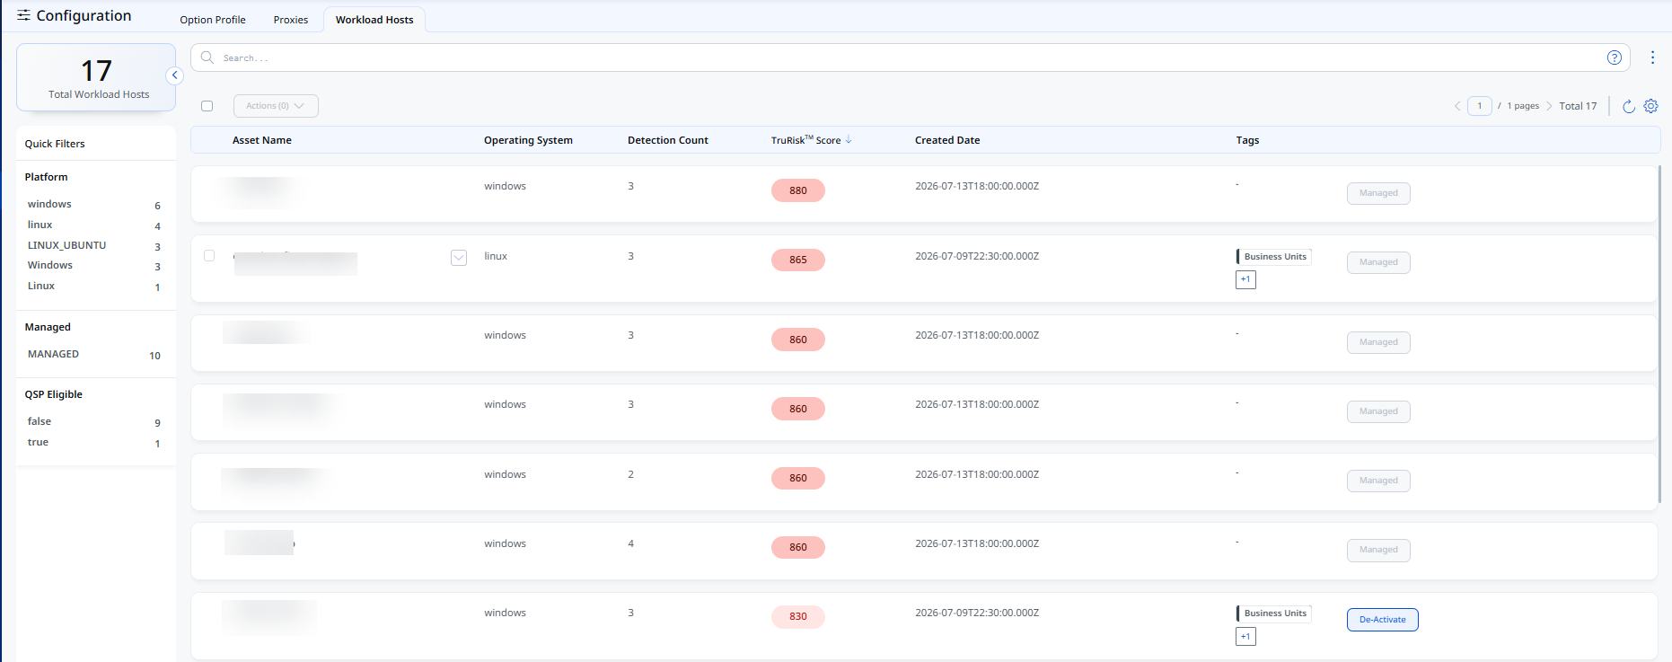Click the De-Activate button
Viewport: 1672px width, 662px height.
[x=1383, y=620]
